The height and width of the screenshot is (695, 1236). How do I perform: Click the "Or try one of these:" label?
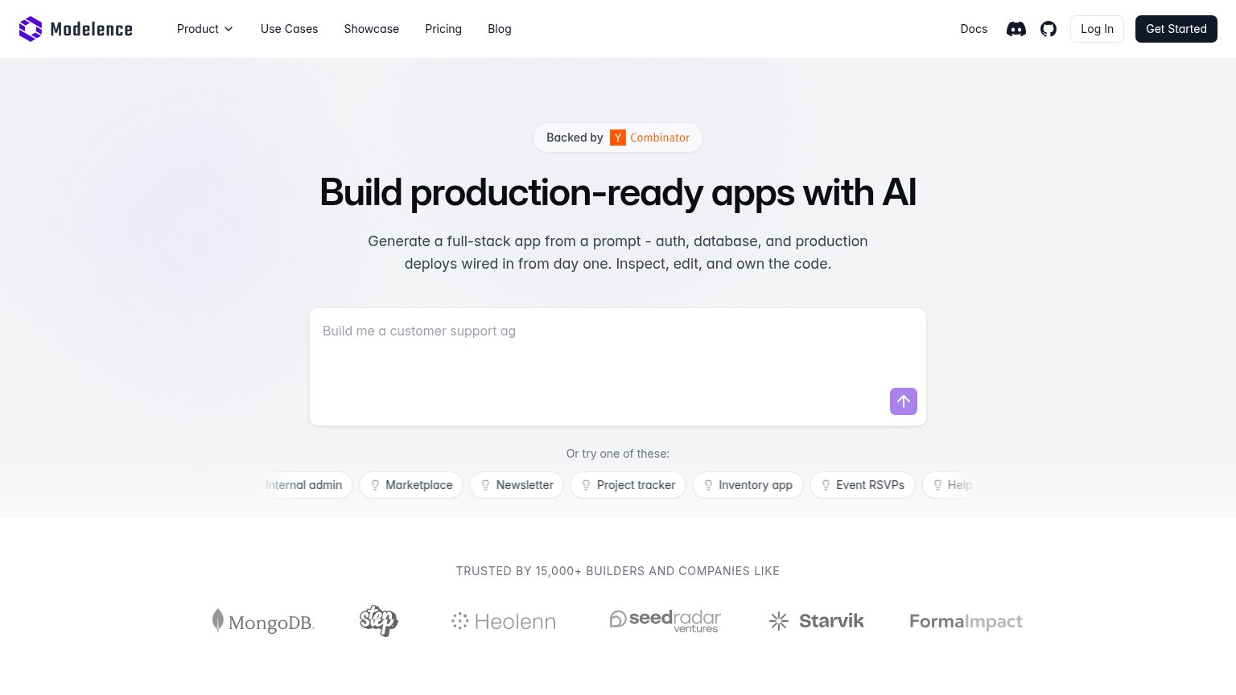pos(618,454)
